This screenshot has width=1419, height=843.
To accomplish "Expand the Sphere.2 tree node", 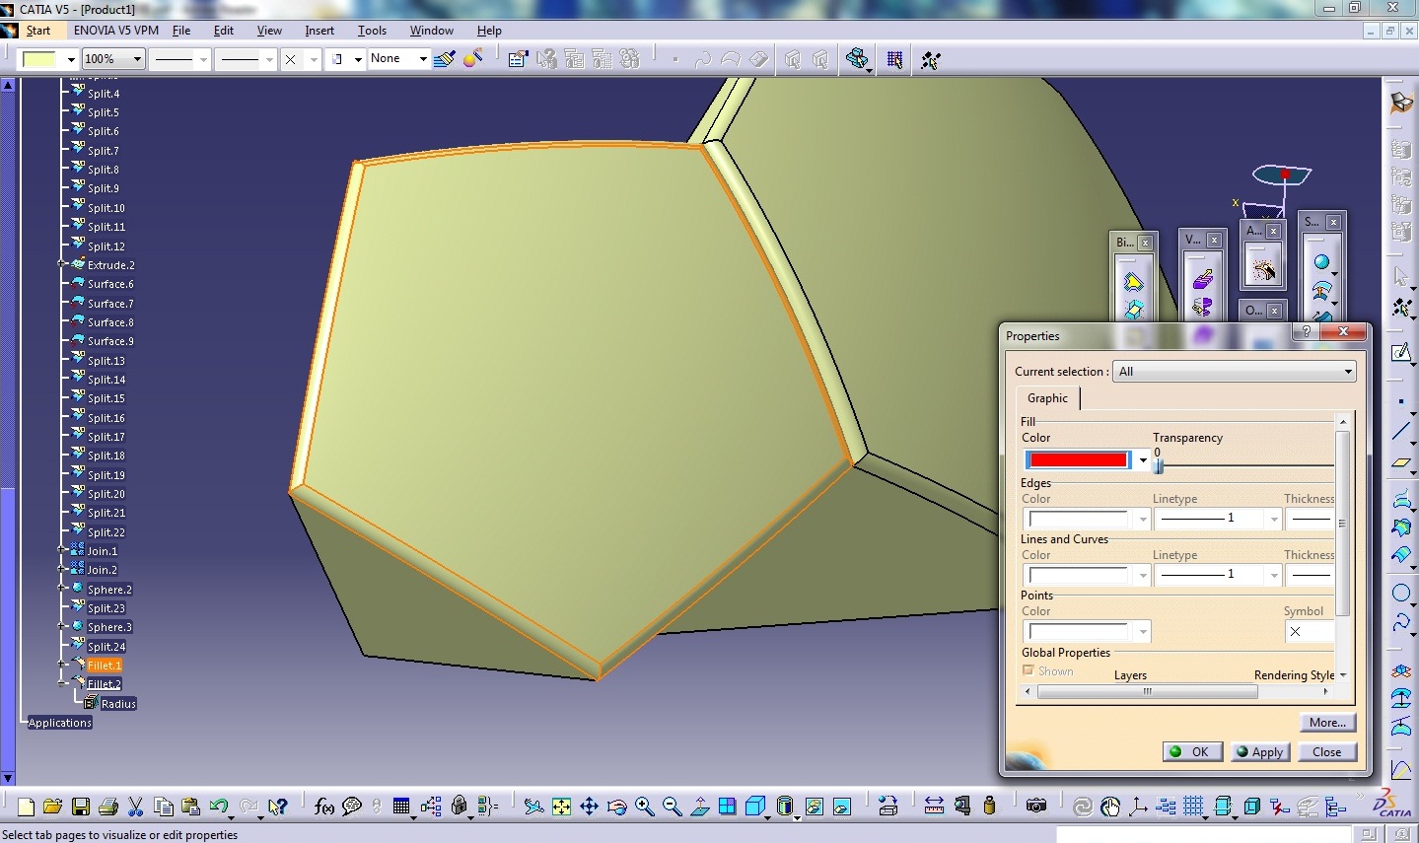I will [62, 589].
